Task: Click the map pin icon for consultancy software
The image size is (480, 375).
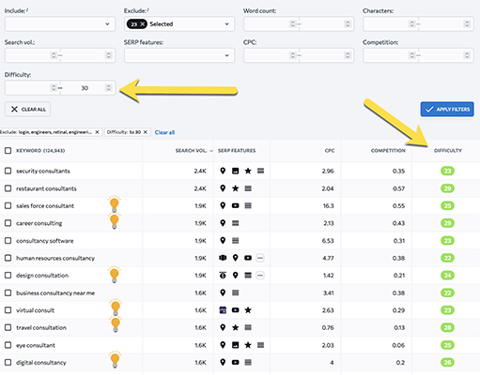Action: coord(223,241)
